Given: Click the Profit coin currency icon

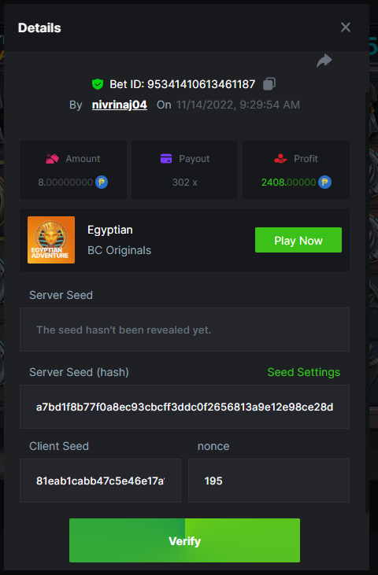Looking at the screenshot, I should [324, 182].
